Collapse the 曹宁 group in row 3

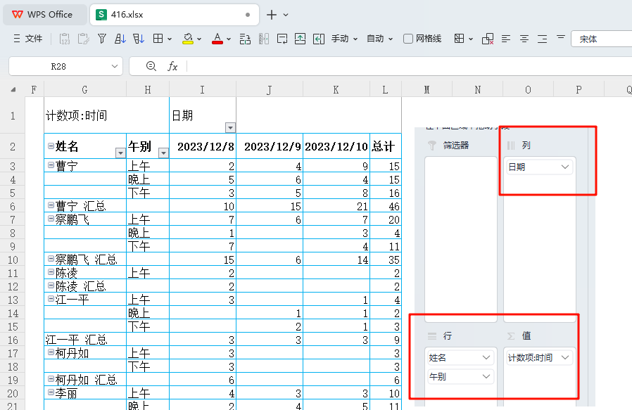(51, 165)
